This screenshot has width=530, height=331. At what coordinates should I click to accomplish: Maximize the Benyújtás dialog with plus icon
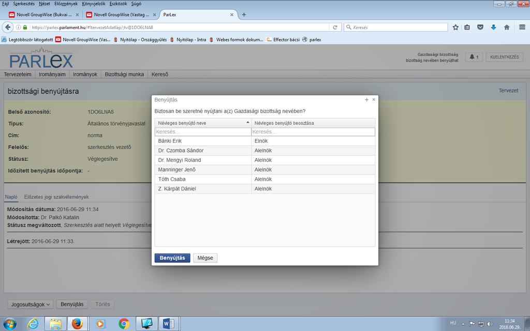point(367,100)
